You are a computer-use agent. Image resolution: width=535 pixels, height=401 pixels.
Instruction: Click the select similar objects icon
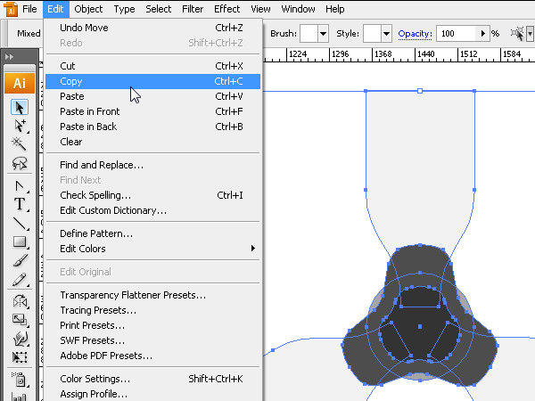(x=517, y=34)
